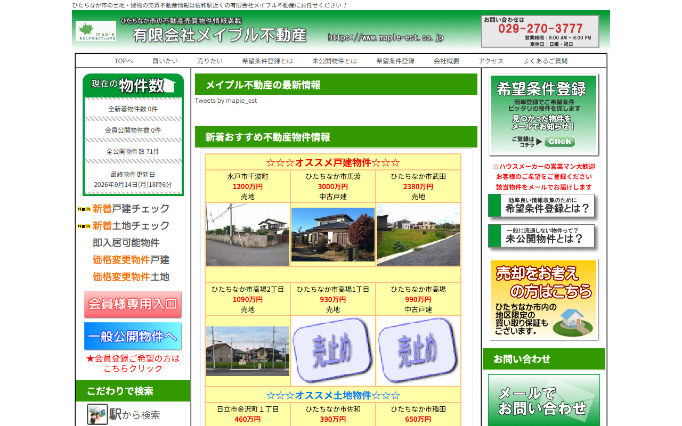
Task: Click 全公開物件数 71件 text
Action: [133, 152]
